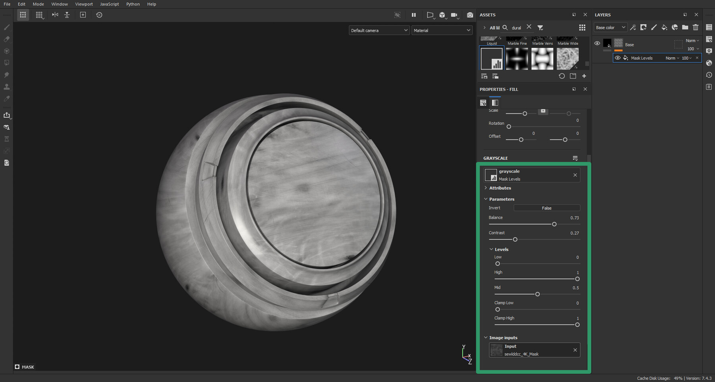
Task: Create a new folder in the Layers panel
Action: pyautogui.click(x=685, y=27)
